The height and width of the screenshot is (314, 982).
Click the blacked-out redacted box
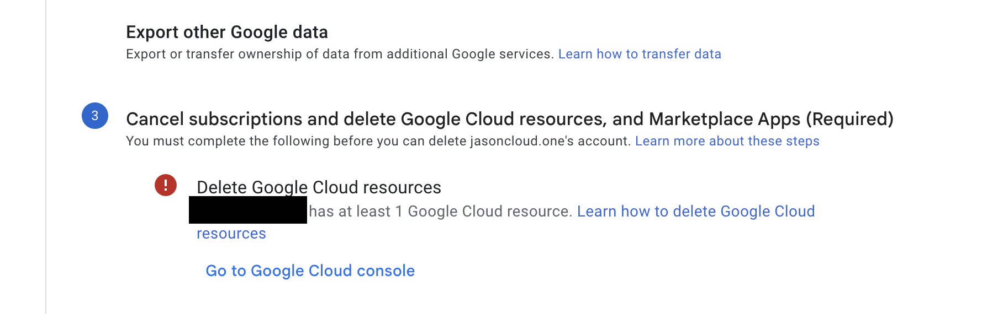248,210
